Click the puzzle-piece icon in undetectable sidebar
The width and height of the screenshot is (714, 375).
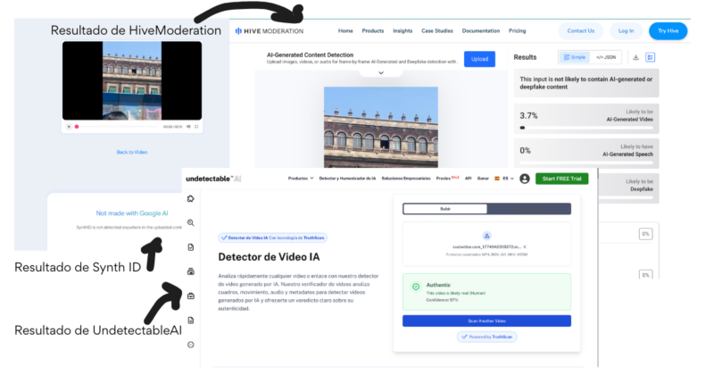[x=191, y=199]
